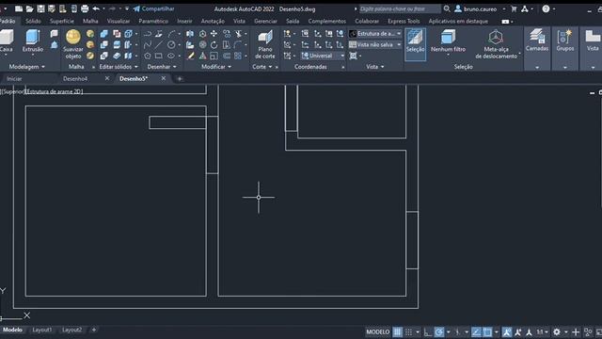Select the Line draw tool
The width and height of the screenshot is (602, 339).
(x=159, y=45)
